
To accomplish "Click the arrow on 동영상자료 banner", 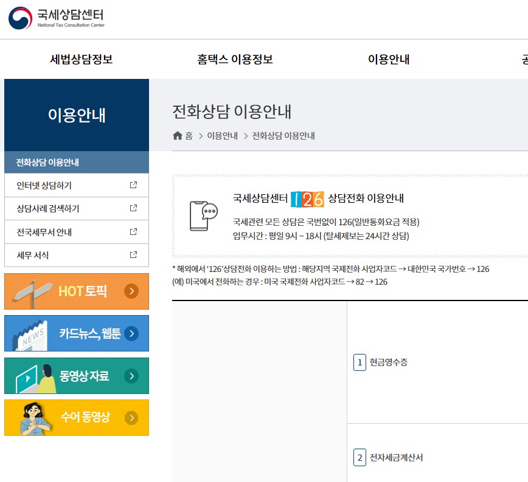I will click(131, 376).
